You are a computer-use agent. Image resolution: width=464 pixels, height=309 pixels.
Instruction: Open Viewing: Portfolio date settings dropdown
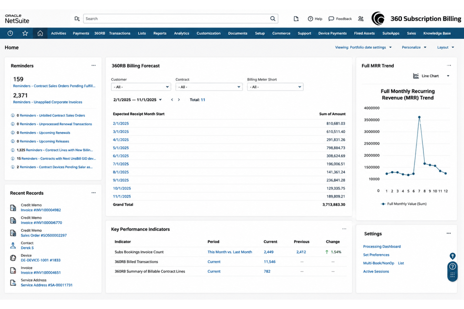[x=363, y=47]
